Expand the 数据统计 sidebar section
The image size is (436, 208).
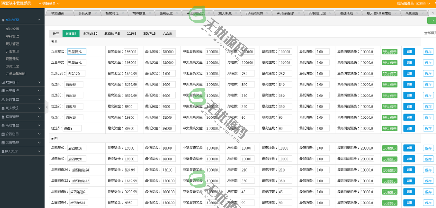[22, 82]
